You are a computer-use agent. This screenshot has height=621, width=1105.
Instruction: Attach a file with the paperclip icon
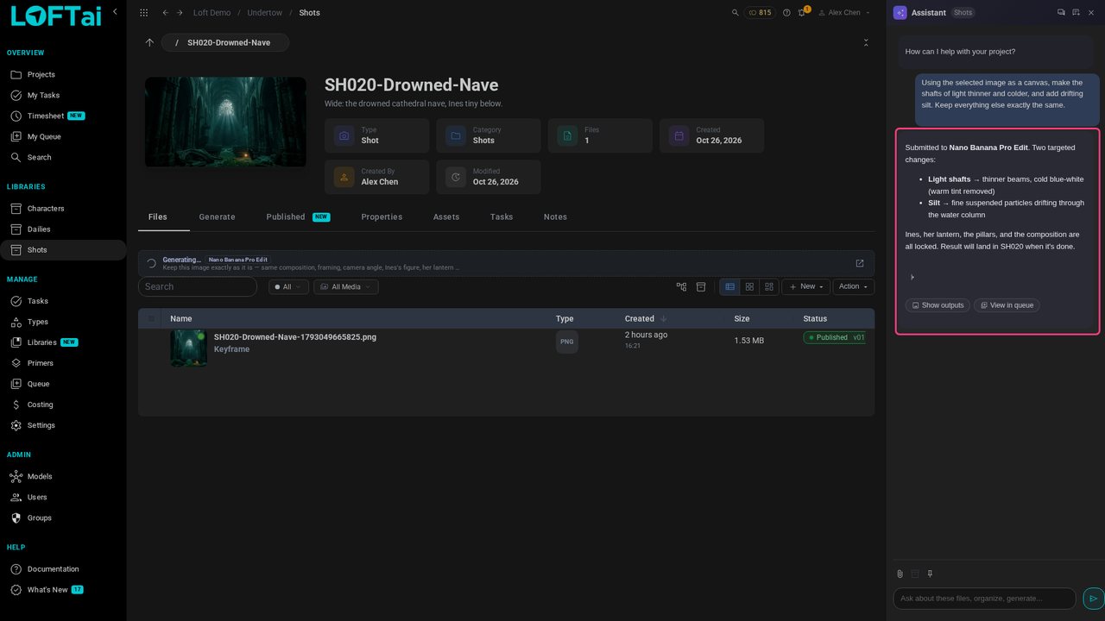(900, 574)
